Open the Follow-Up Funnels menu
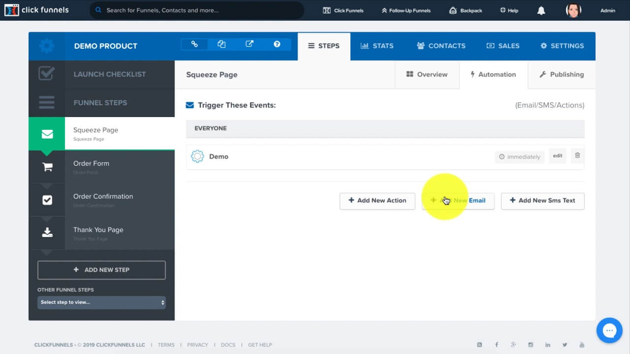630x354 pixels. tap(406, 10)
